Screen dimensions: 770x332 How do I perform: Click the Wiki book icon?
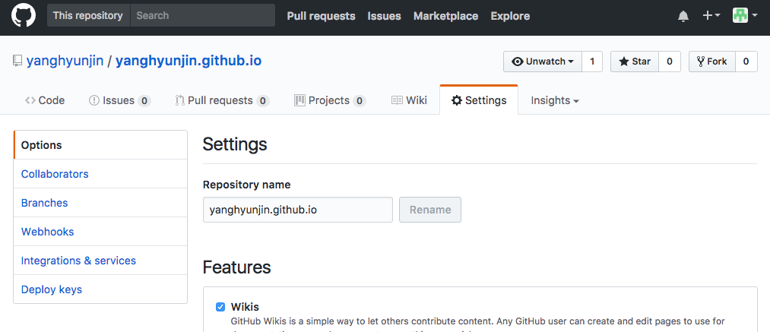pos(397,101)
